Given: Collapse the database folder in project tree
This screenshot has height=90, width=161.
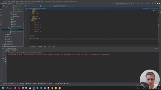Looking at the screenshot, I should 10,13.
